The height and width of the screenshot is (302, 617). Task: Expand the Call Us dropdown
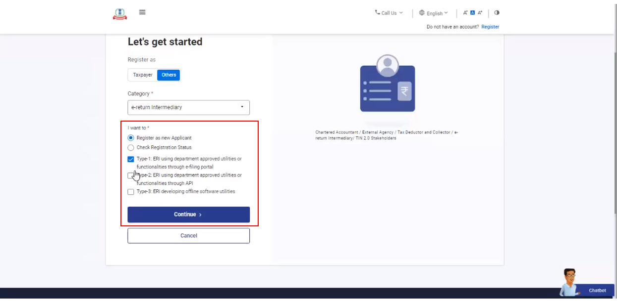click(389, 13)
